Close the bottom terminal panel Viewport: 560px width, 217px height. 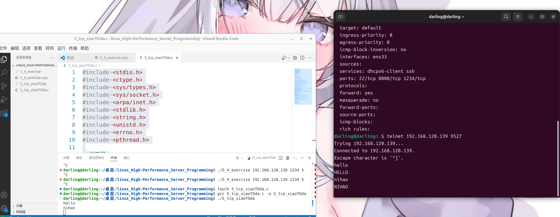coord(309,158)
